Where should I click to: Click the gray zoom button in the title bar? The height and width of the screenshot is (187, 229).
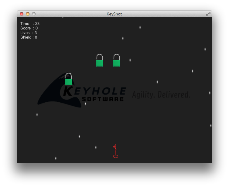34,14
